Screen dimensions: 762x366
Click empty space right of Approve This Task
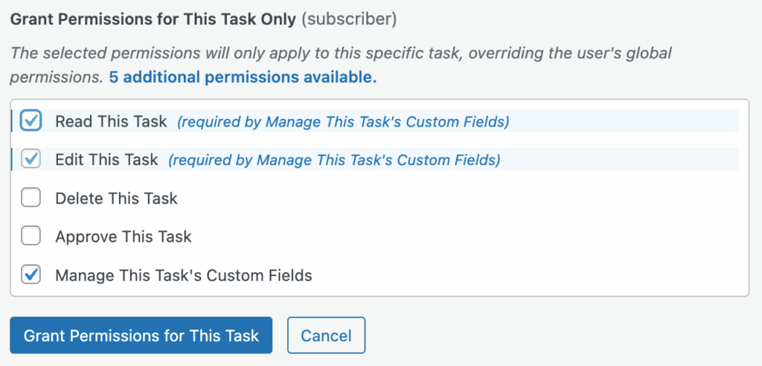461,237
